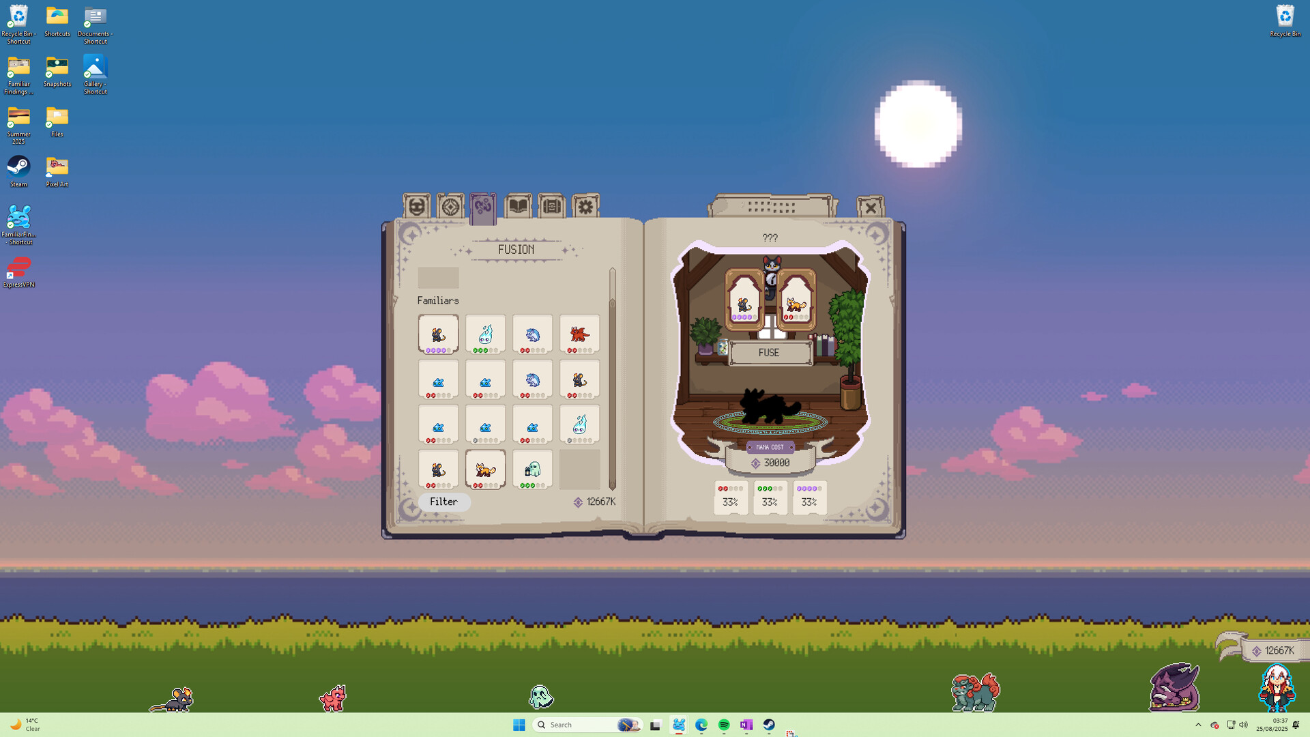Screen dimensions: 1310x737
Task: Click the purple four-star 33% chance card
Action: (x=809, y=497)
